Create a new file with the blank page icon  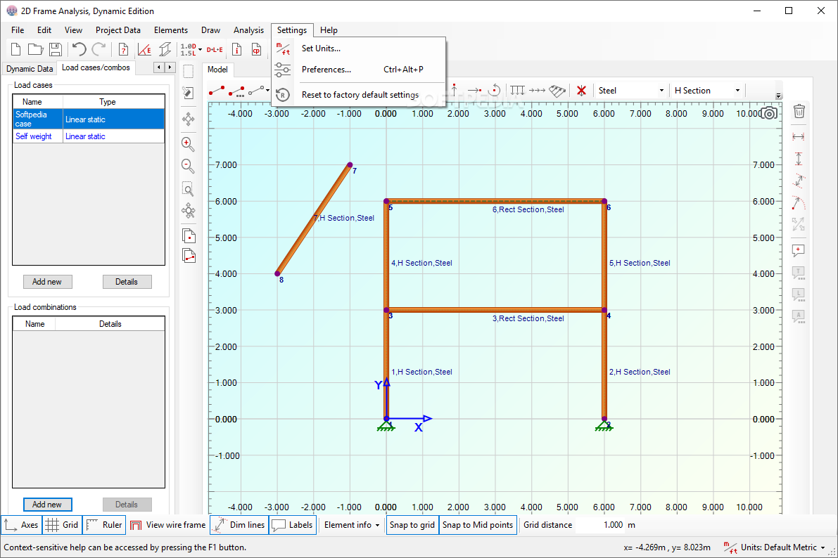[15, 50]
